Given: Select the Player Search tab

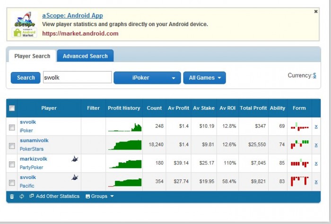Looking at the screenshot, I should 32,56.
